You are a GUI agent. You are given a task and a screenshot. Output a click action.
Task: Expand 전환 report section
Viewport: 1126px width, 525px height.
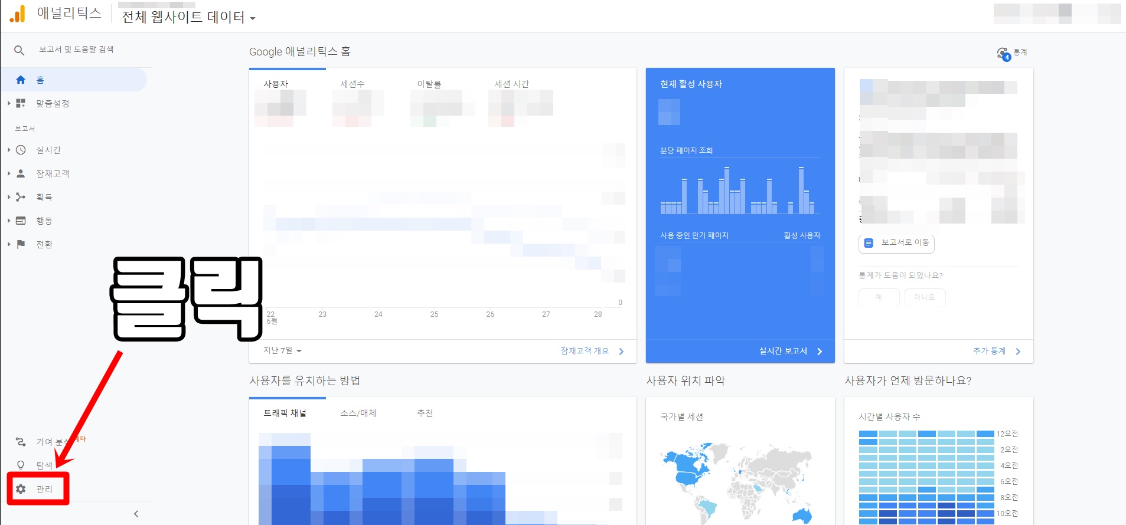9,244
